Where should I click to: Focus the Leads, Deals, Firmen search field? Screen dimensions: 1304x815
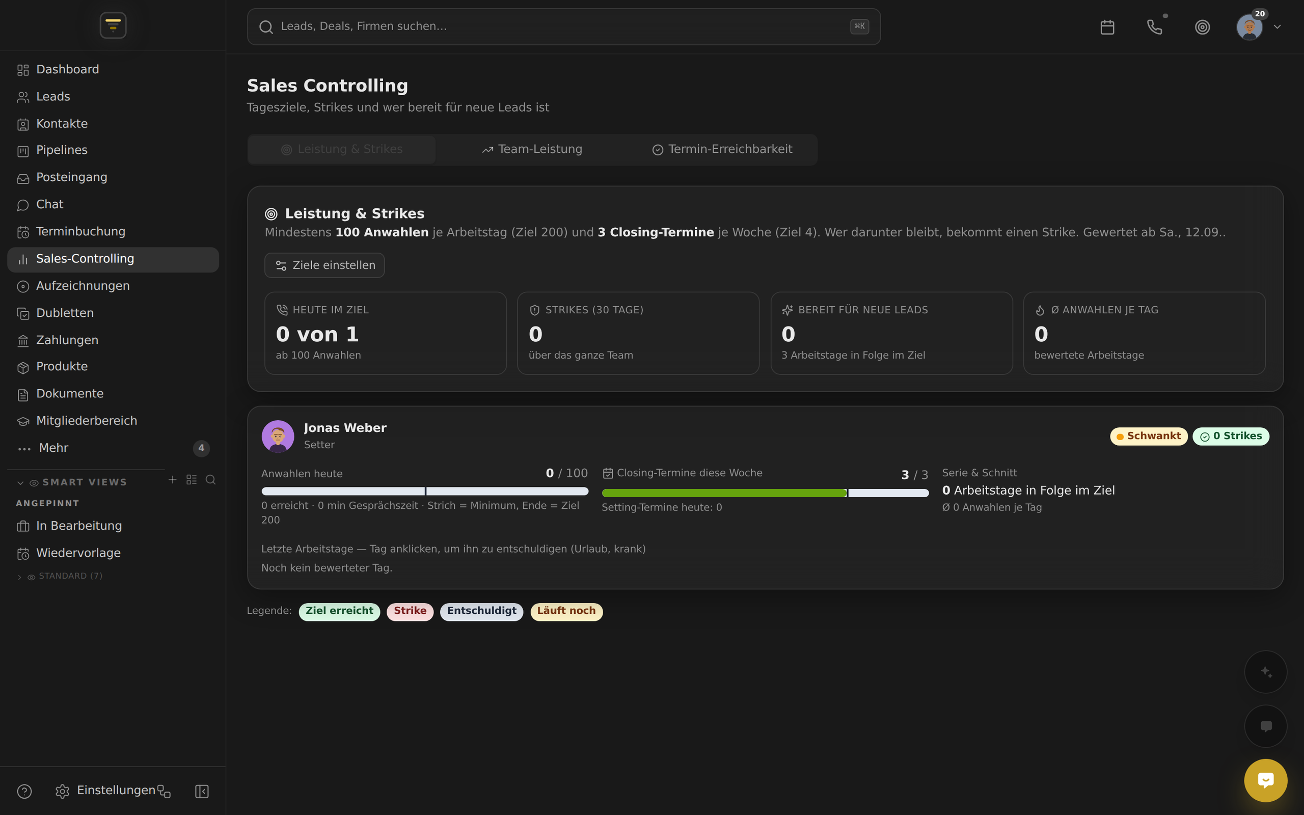(564, 26)
